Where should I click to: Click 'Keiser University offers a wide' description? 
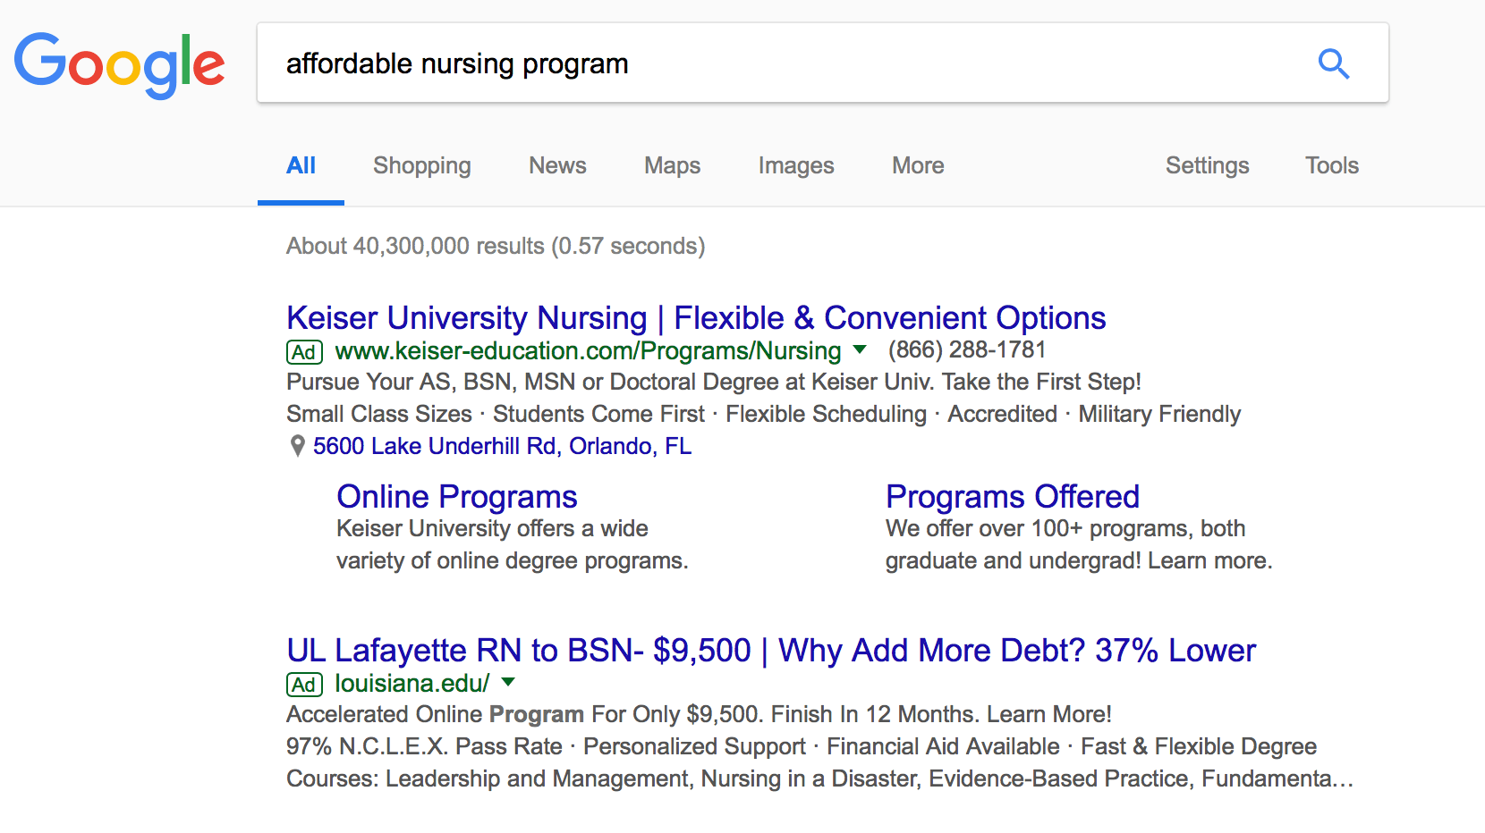pos(513,544)
